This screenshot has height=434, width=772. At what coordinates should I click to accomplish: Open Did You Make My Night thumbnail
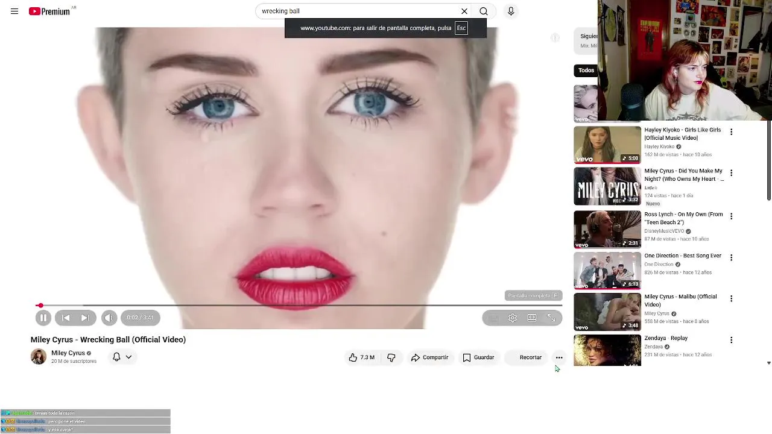[x=607, y=186]
